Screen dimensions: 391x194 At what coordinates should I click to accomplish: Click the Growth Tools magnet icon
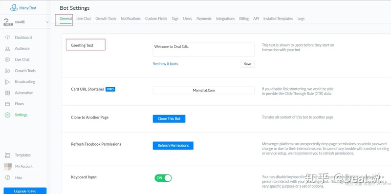(x=7, y=71)
